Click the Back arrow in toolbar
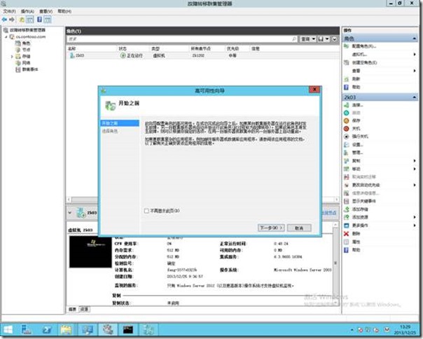 (4, 20)
